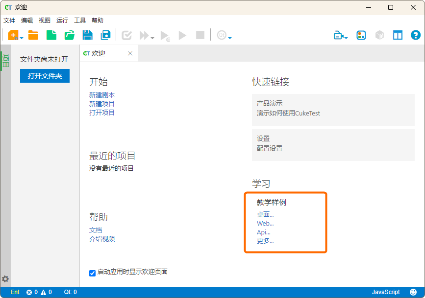
Task: Open the 设置 quick link card
Action: [333, 145]
